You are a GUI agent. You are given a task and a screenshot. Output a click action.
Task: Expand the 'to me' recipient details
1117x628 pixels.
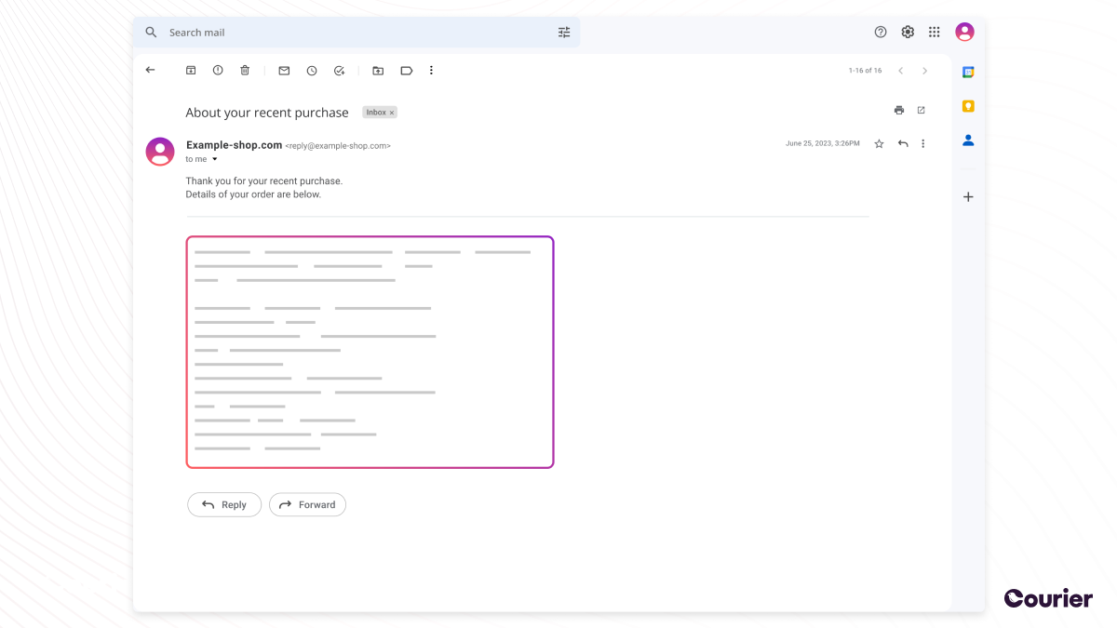(x=215, y=159)
